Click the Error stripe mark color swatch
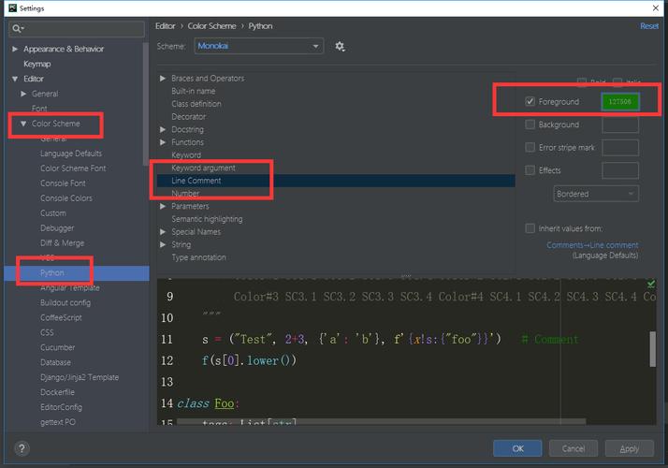The image size is (668, 468). [620, 148]
